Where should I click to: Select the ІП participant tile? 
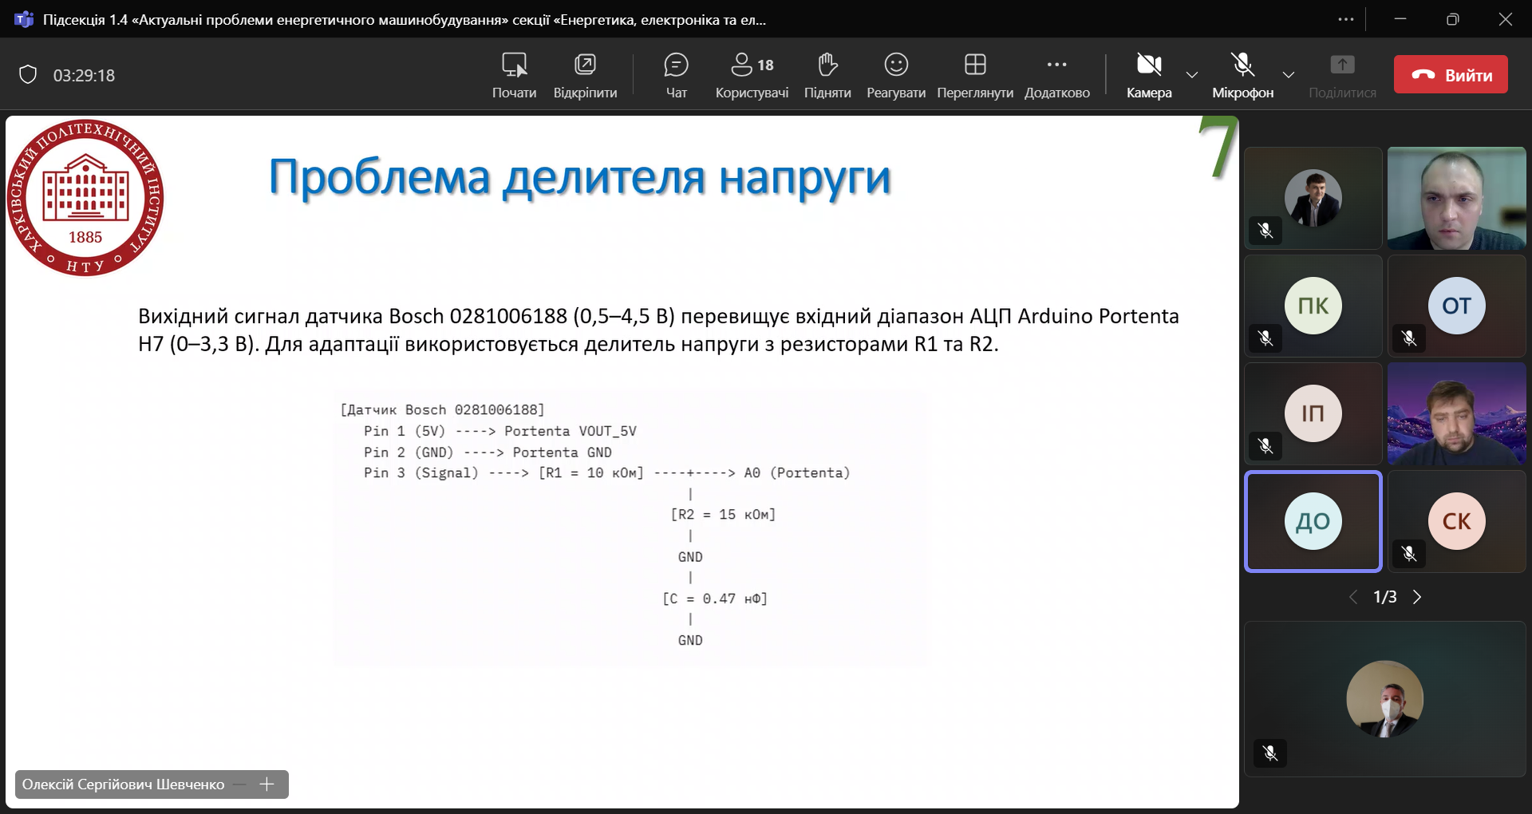click(1313, 413)
